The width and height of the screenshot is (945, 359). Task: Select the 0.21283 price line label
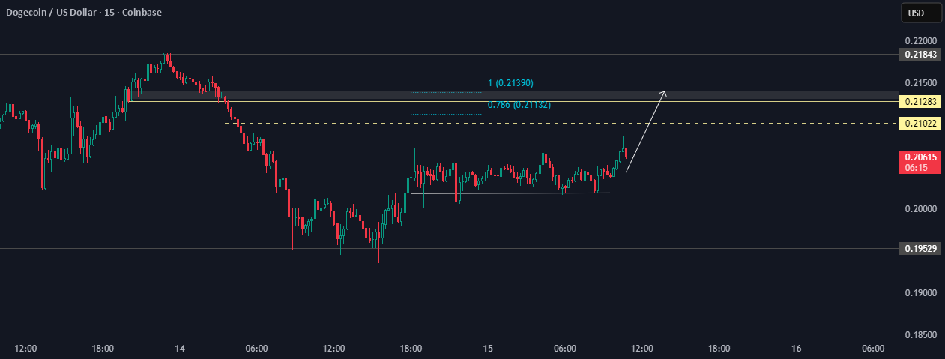click(x=920, y=102)
